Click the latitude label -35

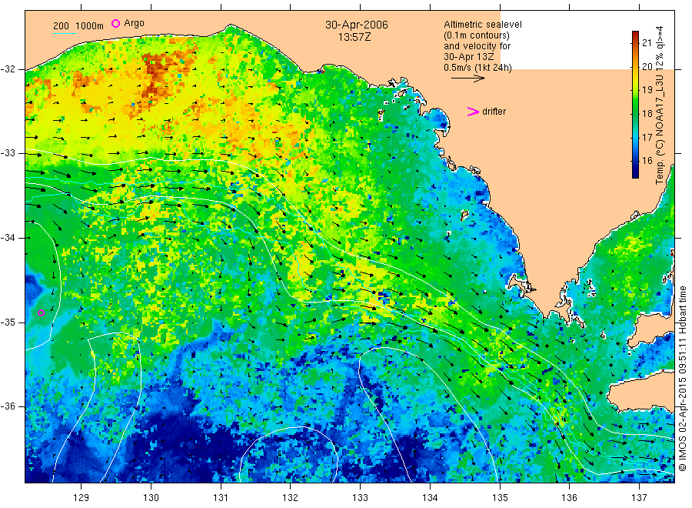8,322
